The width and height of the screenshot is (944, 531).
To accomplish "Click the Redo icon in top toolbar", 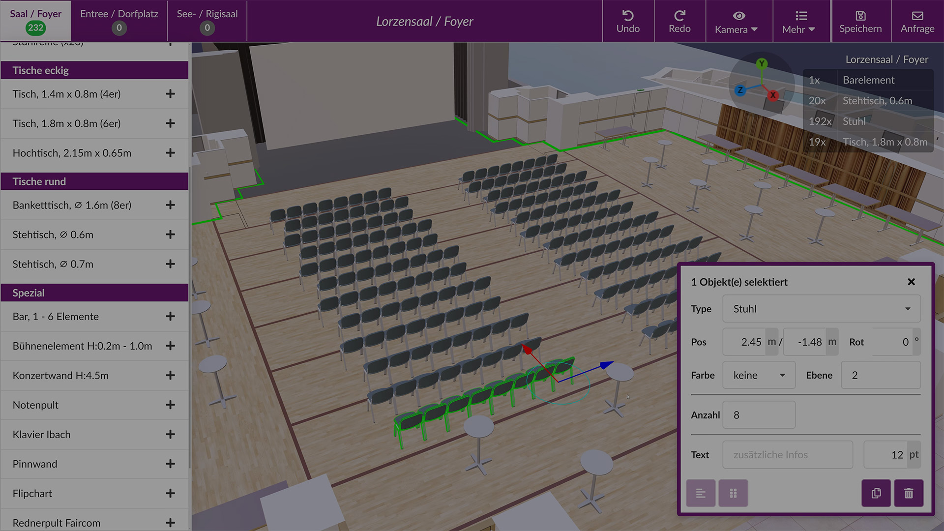I will [679, 16].
